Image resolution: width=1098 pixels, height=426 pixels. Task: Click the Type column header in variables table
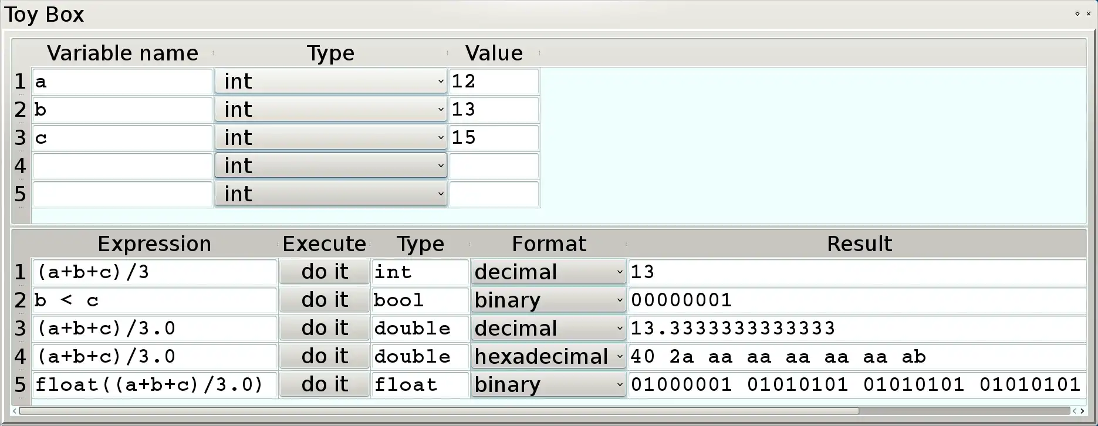pos(330,53)
